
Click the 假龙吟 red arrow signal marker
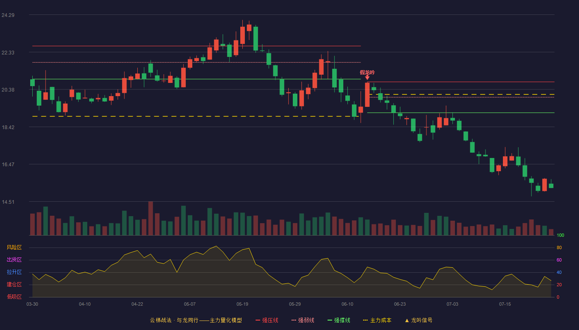click(367, 77)
